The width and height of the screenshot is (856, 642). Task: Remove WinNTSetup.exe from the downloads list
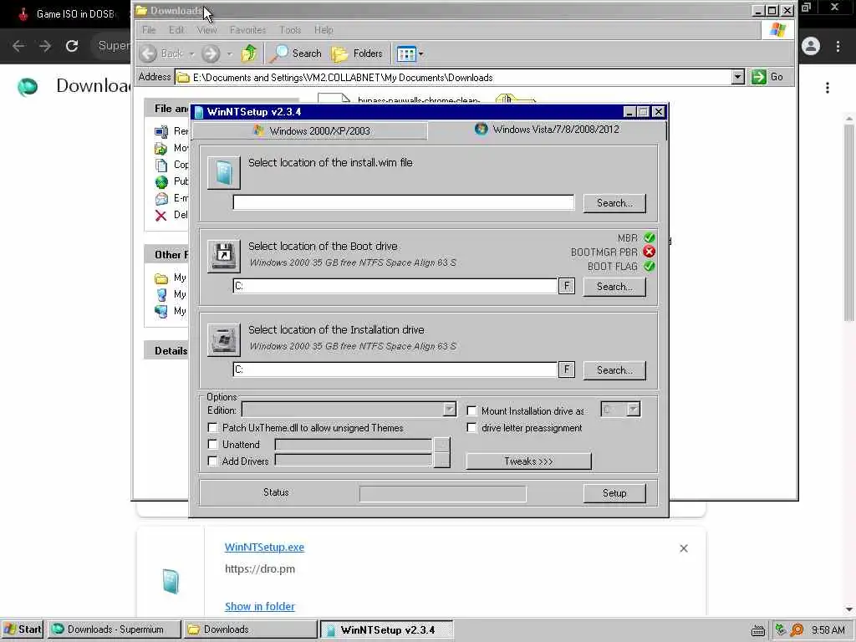[x=684, y=548]
